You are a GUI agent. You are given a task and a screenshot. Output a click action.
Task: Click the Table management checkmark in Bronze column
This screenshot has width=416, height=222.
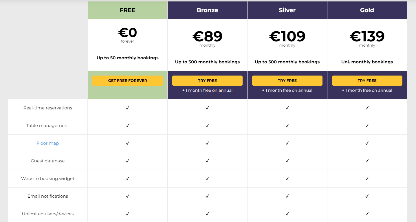click(207, 126)
